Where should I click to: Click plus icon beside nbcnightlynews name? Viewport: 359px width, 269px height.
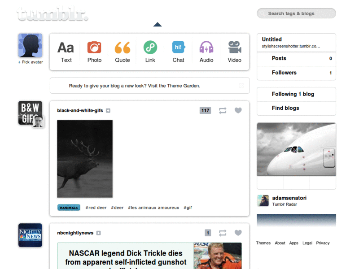[98, 233]
